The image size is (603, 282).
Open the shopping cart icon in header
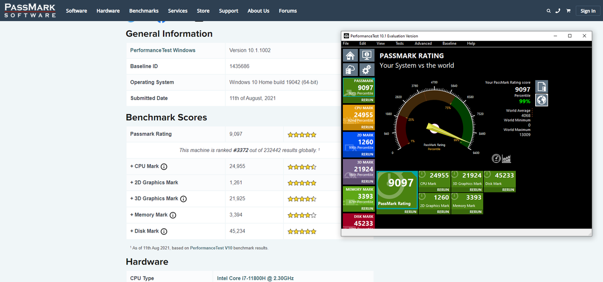[568, 11]
